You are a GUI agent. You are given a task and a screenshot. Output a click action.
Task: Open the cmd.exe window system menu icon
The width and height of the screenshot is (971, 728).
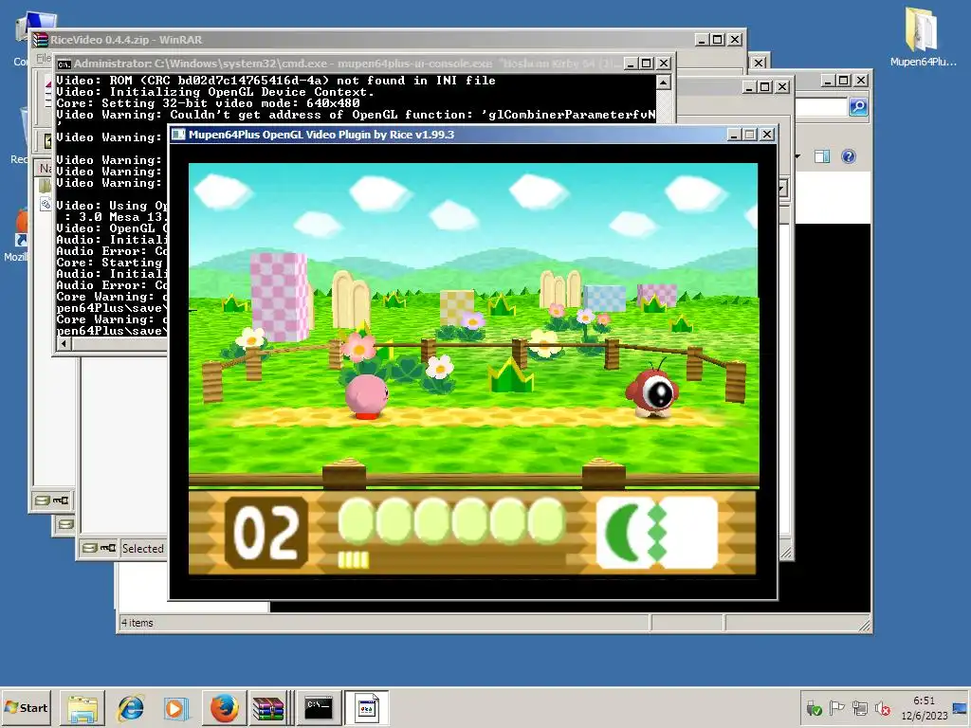click(x=64, y=64)
